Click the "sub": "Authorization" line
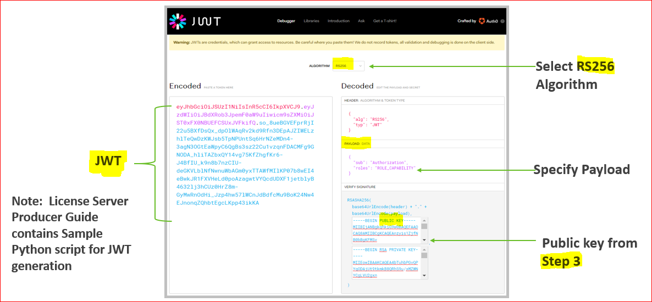652x302 pixels. (x=381, y=162)
